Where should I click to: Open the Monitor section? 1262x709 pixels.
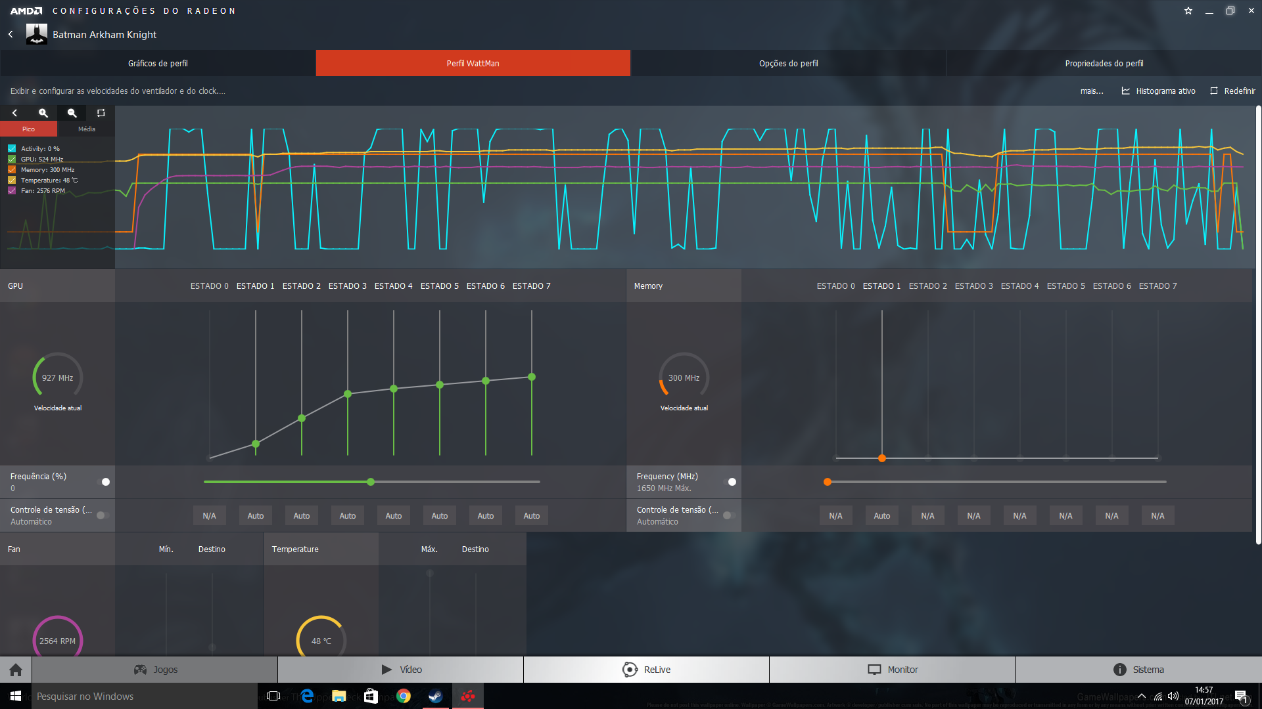(893, 670)
